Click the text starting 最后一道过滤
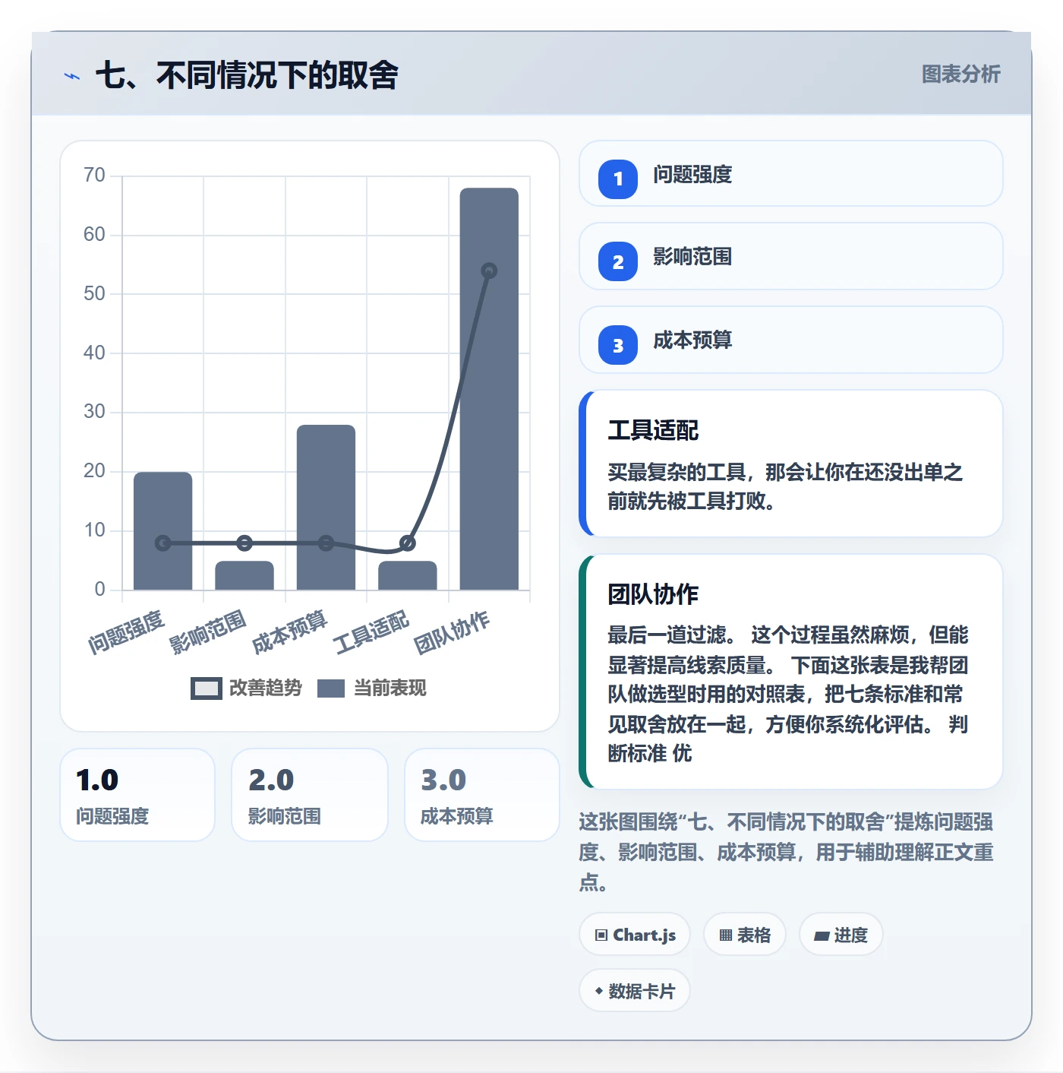This screenshot has width=1063, height=1073. point(787,694)
